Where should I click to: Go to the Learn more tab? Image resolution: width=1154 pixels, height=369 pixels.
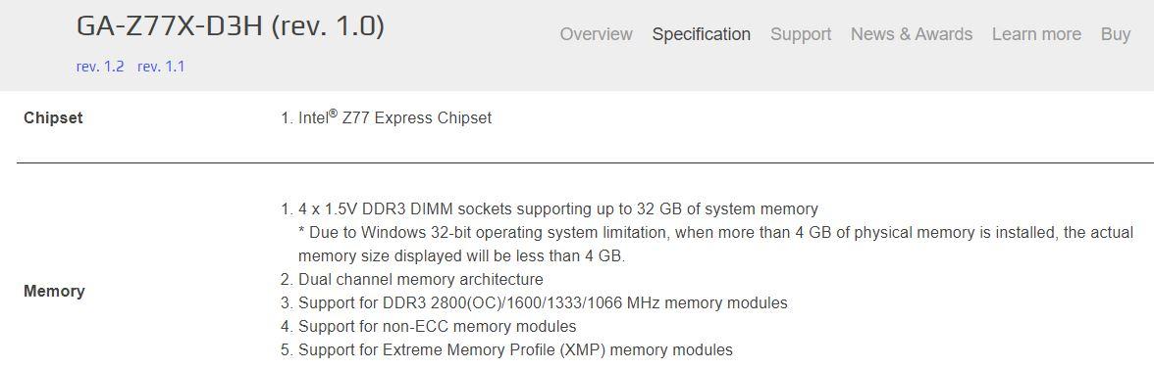pyautogui.click(x=1036, y=34)
